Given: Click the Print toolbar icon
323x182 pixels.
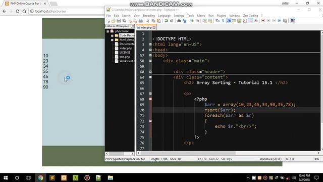Looking at the screenshot, I should click(141, 21).
